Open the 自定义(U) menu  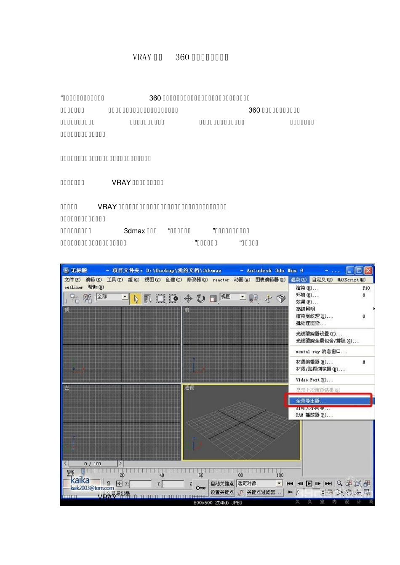point(322,280)
